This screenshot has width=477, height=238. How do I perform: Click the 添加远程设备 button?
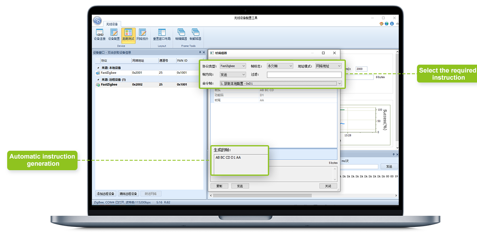tap(106, 194)
